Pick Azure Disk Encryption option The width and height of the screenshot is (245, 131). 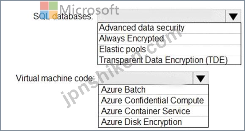point(153,122)
